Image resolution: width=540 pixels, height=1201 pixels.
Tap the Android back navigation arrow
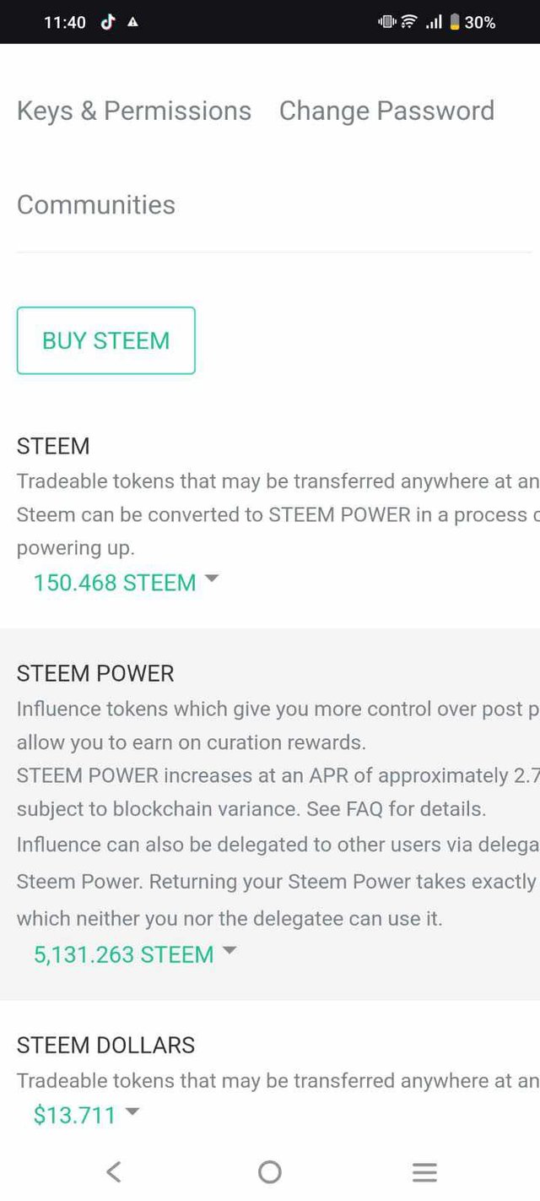(x=114, y=1171)
